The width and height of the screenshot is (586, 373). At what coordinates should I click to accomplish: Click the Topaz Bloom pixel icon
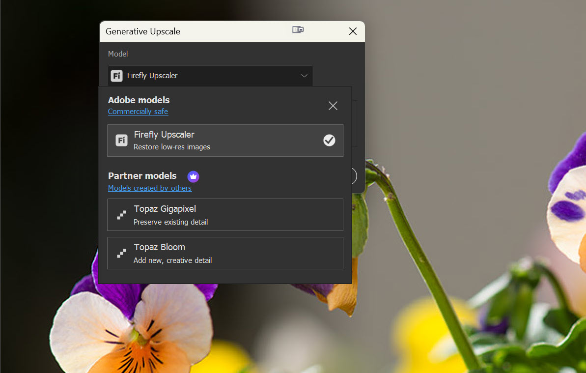pyautogui.click(x=121, y=253)
